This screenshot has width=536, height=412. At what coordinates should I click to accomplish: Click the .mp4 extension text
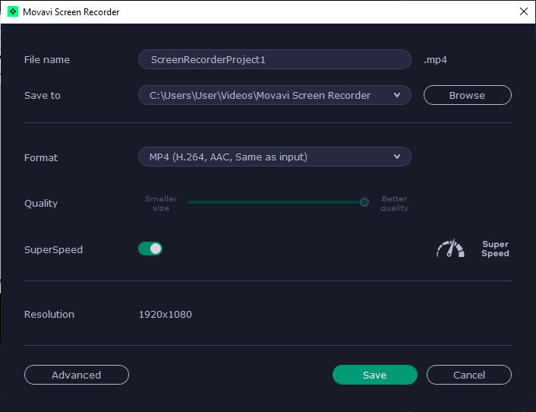tap(435, 59)
